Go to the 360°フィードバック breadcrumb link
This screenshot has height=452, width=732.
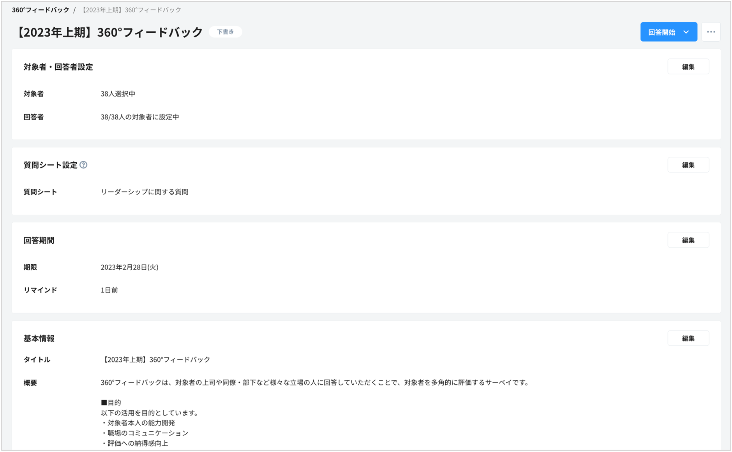41,10
